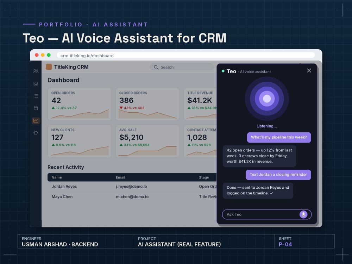Click the Search field in the CRM header

tap(182, 67)
